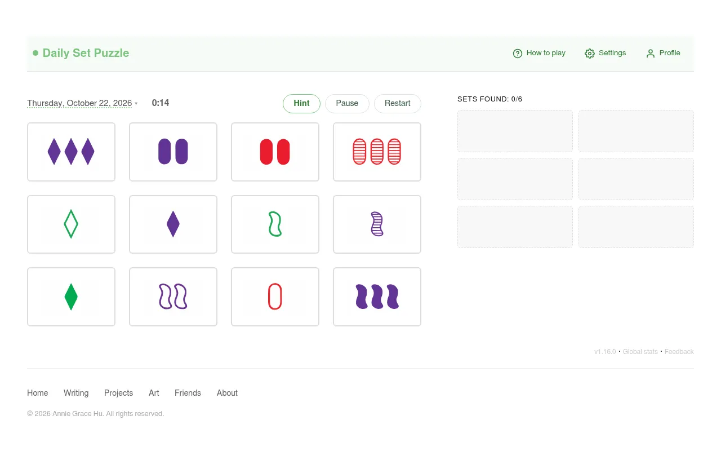
Task: Go to Writing in footer navigation
Action: tap(76, 393)
